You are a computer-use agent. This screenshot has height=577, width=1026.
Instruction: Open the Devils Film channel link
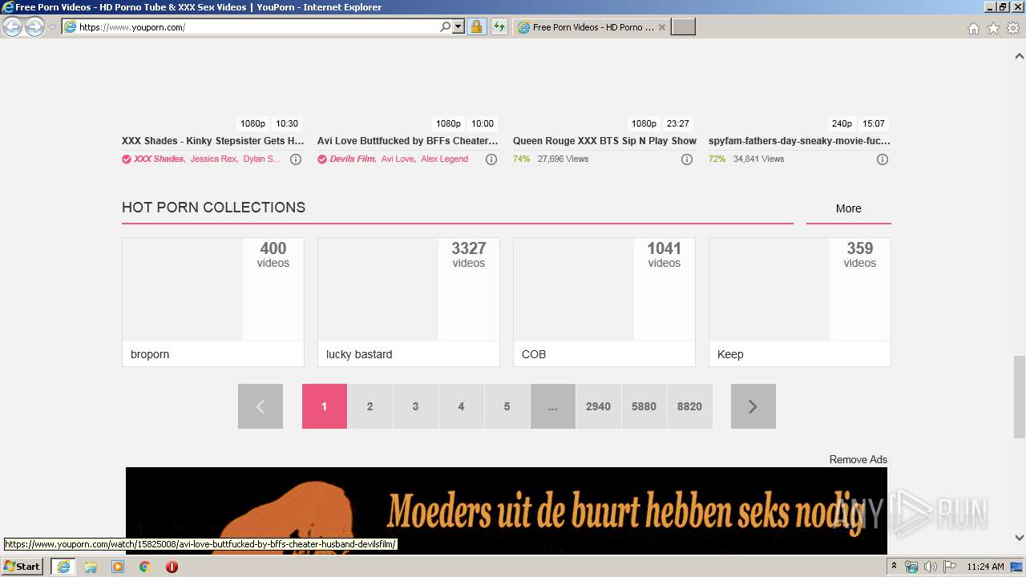(352, 159)
